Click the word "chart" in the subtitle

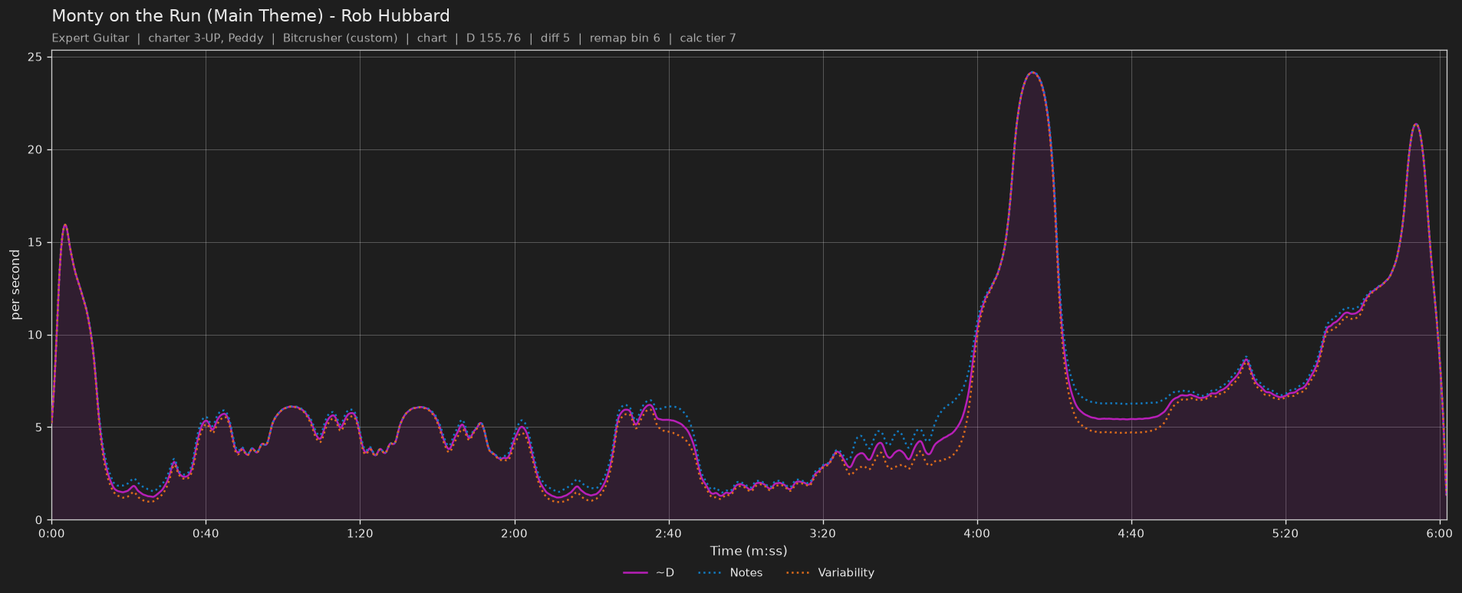point(432,38)
